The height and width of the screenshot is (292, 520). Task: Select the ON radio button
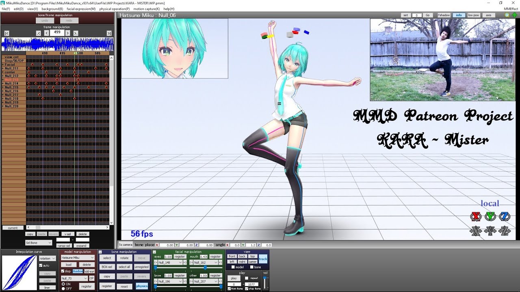coord(63,284)
